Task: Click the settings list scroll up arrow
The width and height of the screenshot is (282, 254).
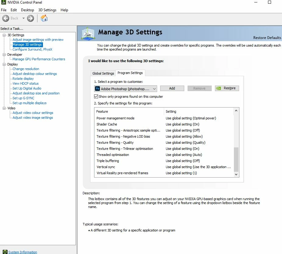Action: coord(236,111)
